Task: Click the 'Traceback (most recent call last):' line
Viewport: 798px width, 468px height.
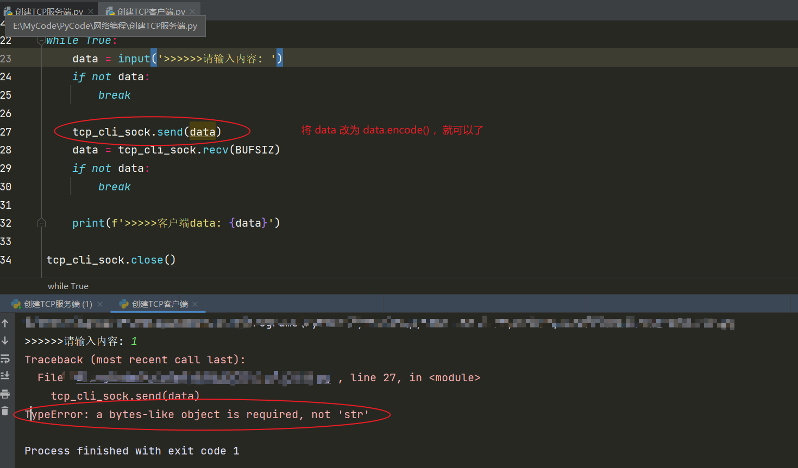Action: pyautogui.click(x=135, y=360)
